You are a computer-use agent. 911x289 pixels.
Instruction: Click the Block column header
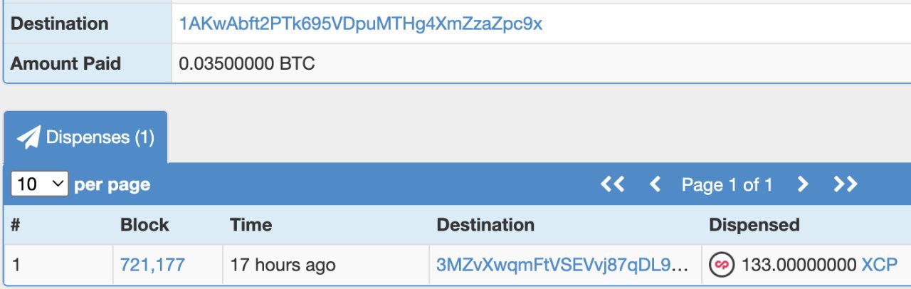(x=144, y=225)
